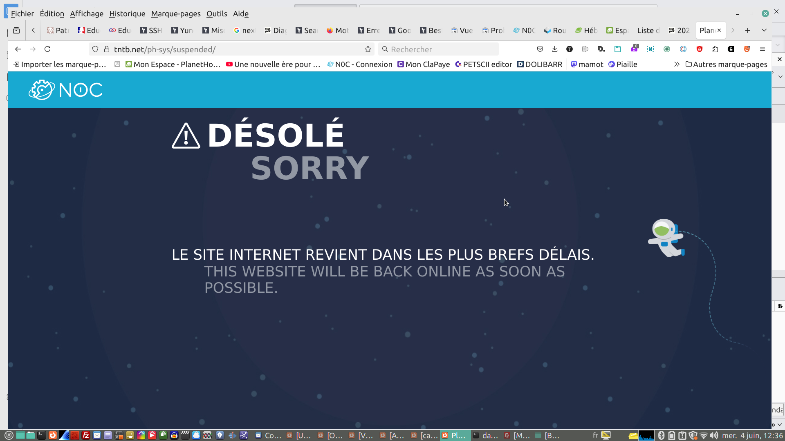Expand the list all tabs dropdown
Image resolution: width=785 pixels, height=441 pixels.
click(764, 30)
